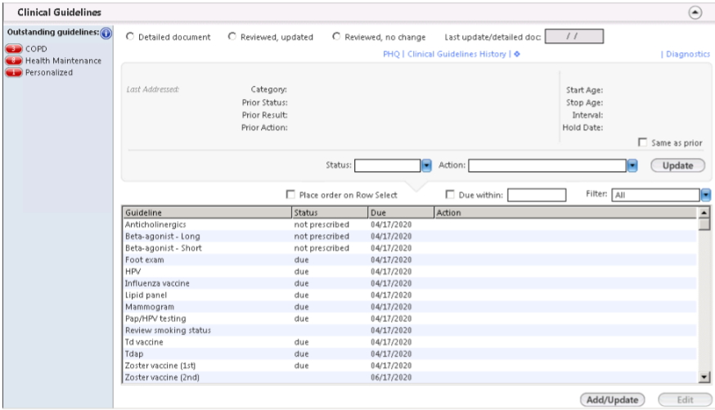This screenshot has height=410, width=715.
Task: Click scrollbar down arrow in guideline list
Action: pos(704,377)
